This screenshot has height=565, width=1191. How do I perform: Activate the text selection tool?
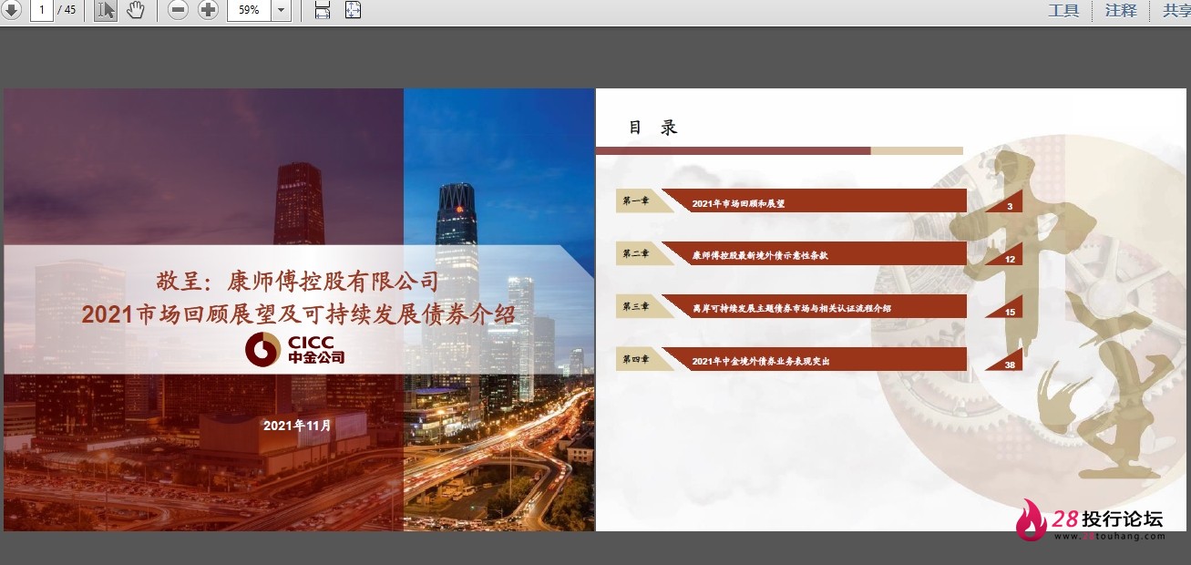106,10
